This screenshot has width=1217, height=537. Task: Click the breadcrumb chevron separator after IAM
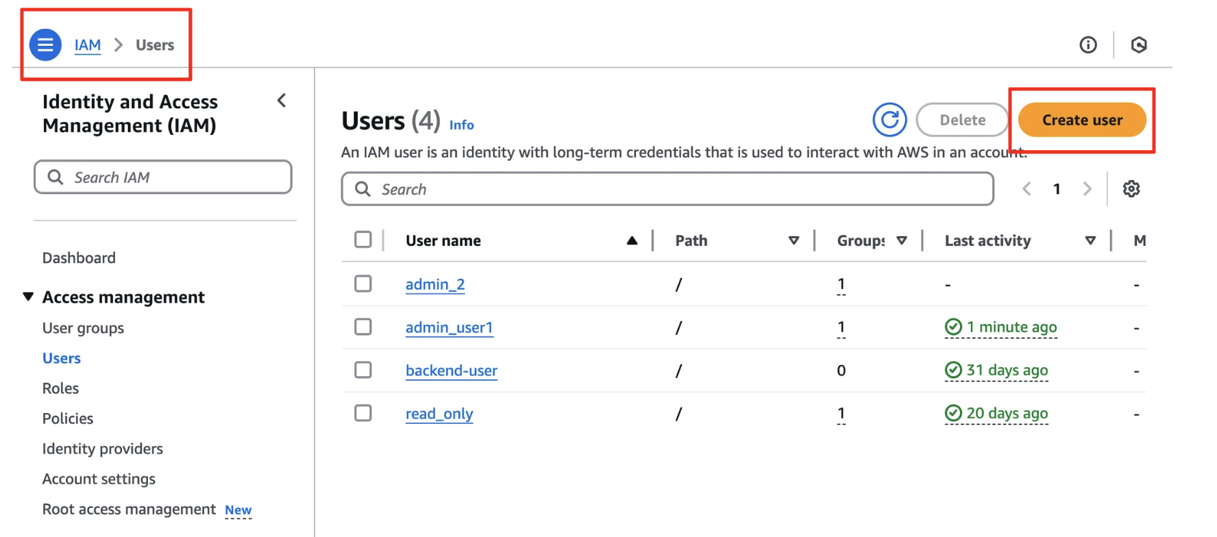tap(119, 45)
